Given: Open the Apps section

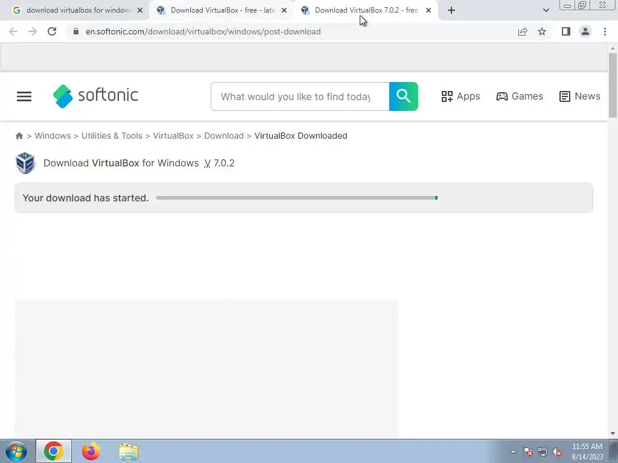Looking at the screenshot, I should [460, 96].
